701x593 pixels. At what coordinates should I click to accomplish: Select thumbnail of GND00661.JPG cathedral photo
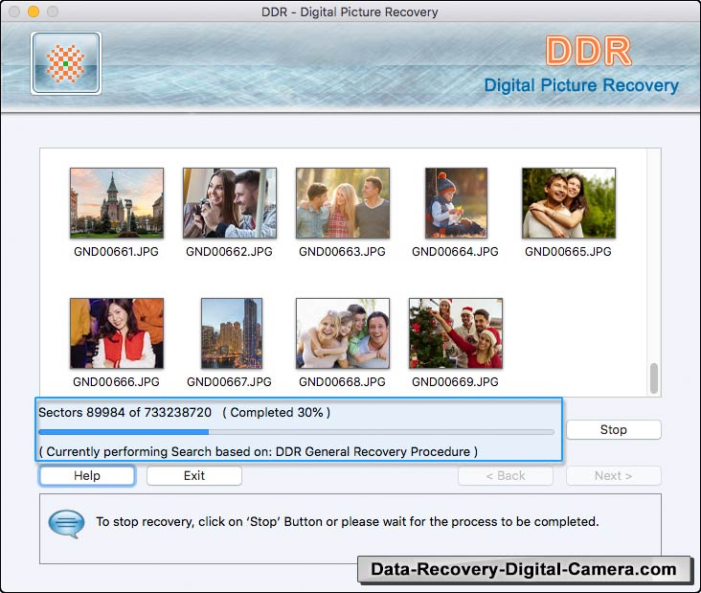117,203
